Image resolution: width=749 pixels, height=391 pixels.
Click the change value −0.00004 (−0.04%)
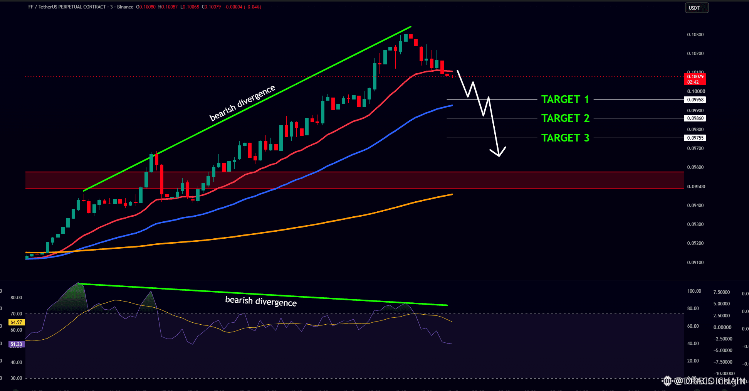point(242,7)
